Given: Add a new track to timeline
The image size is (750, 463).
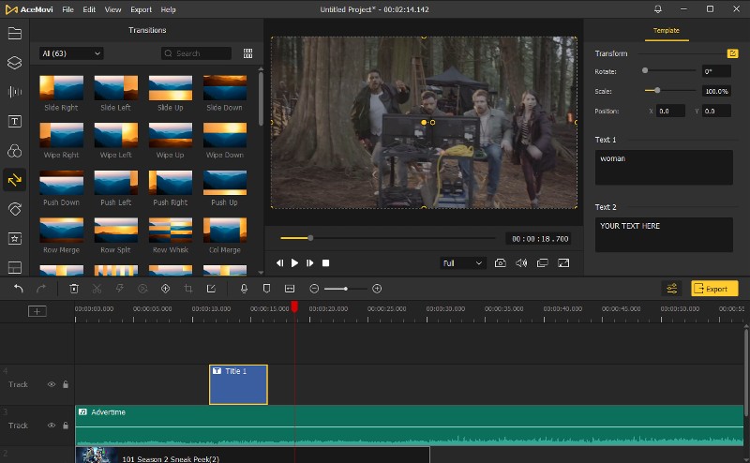Looking at the screenshot, I should point(37,311).
